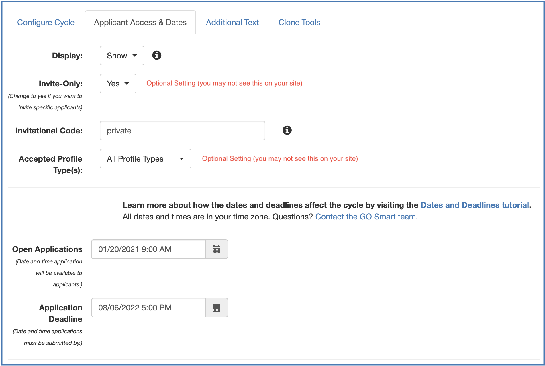The width and height of the screenshot is (545, 366).
Task: Click the info icon next to Display
Action: pyautogui.click(x=156, y=55)
